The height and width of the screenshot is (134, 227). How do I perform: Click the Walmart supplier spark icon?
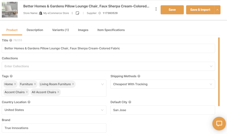point(100,13)
